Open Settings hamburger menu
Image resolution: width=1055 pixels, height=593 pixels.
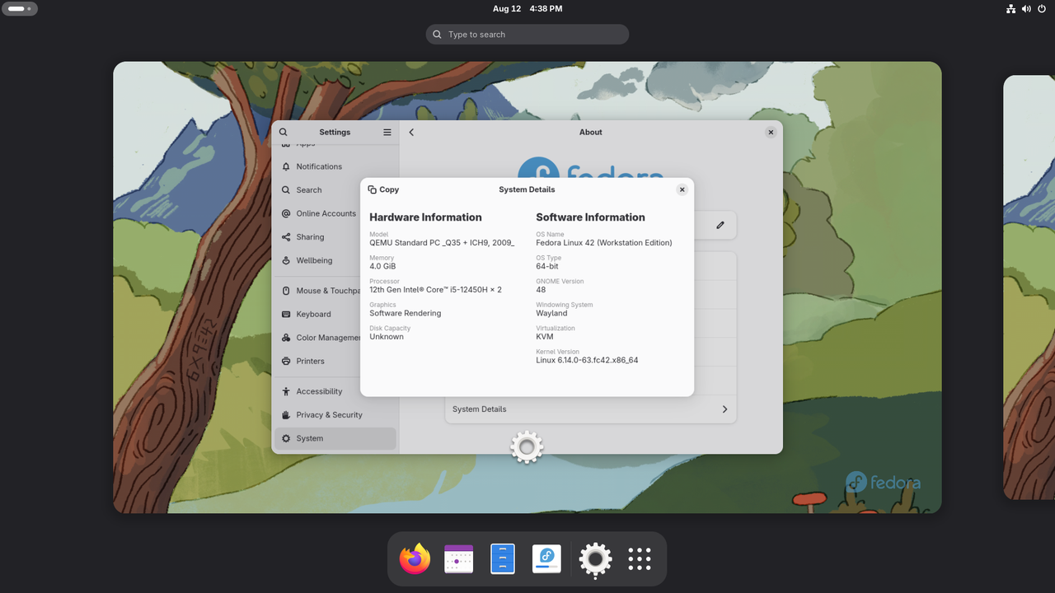coord(387,132)
